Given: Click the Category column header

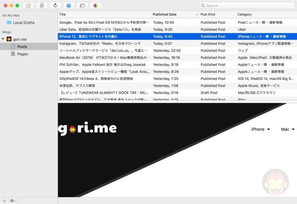Looking at the screenshot, I should [265, 14].
